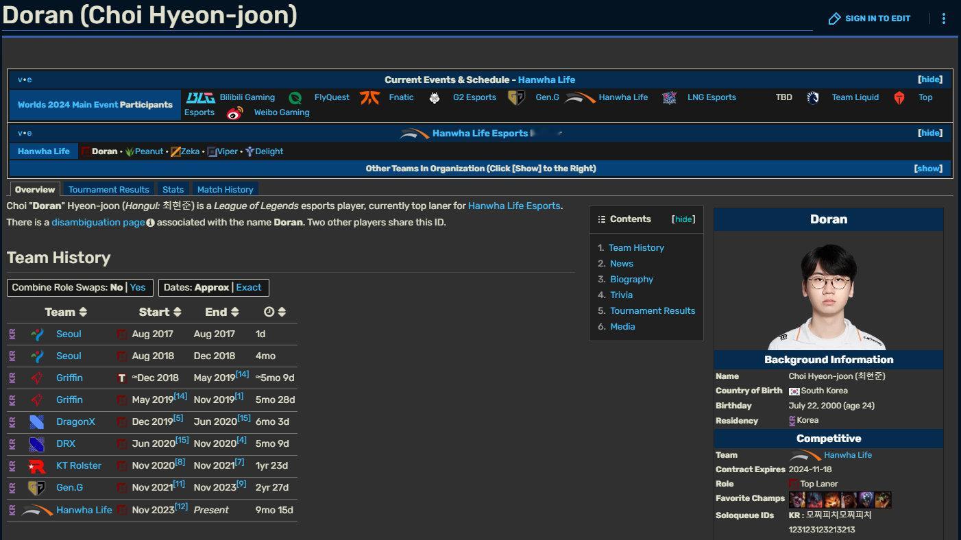
Task: Click the Bilibili Gaming BLG logo
Action: (x=200, y=97)
